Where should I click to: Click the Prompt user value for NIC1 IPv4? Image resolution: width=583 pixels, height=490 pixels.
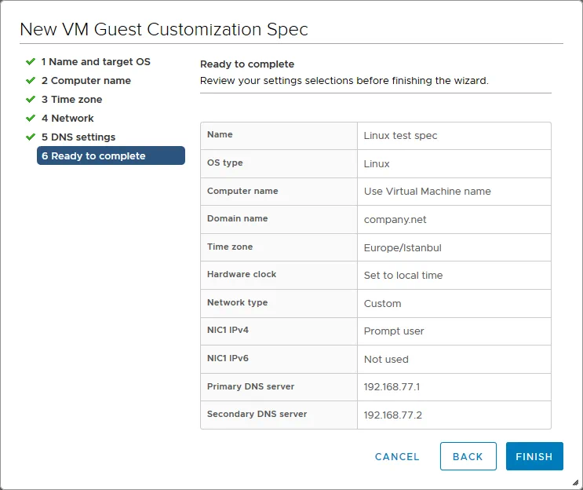click(x=394, y=331)
